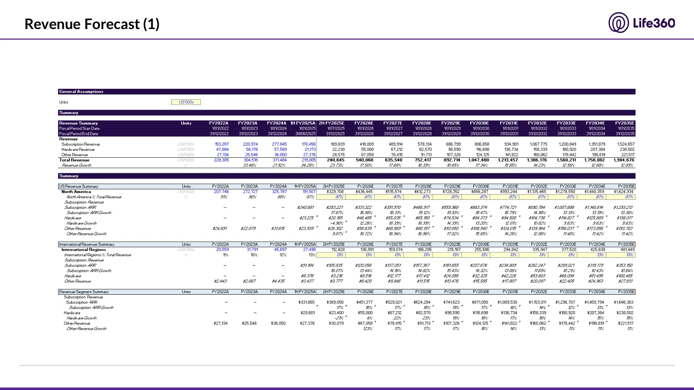Screen dimensions: 694x390
Task: Click Total Revenue value 228,305
Action: [x=221, y=160]
